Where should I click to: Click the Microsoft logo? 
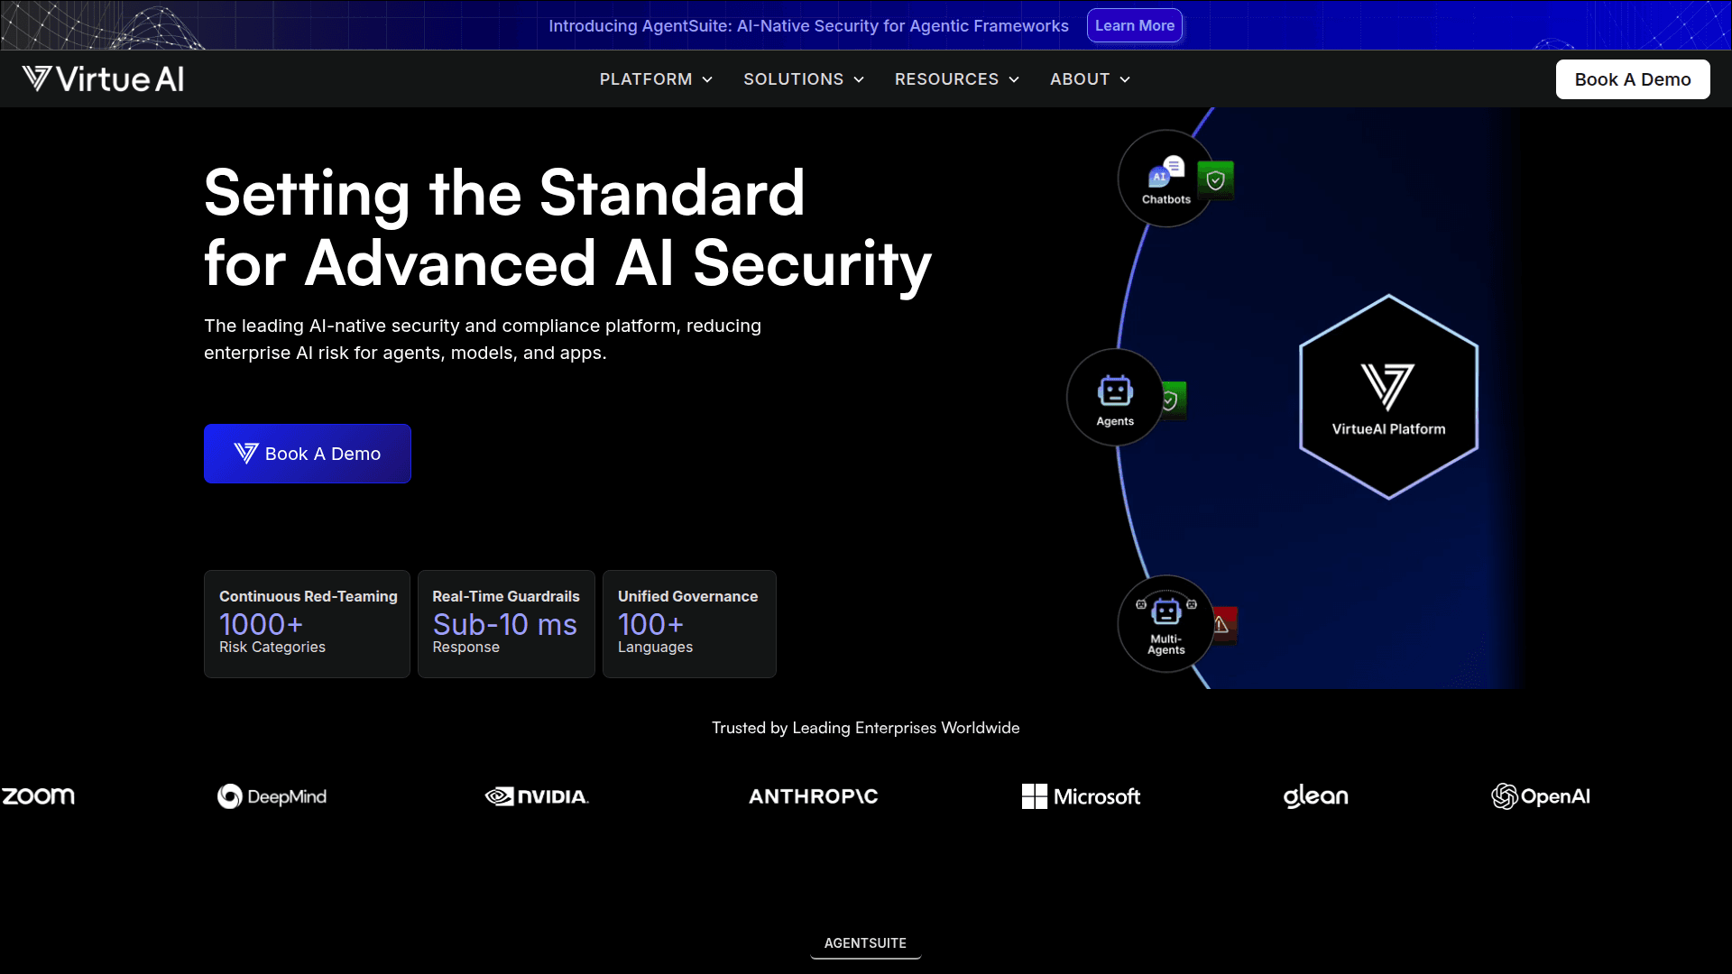click(1081, 796)
